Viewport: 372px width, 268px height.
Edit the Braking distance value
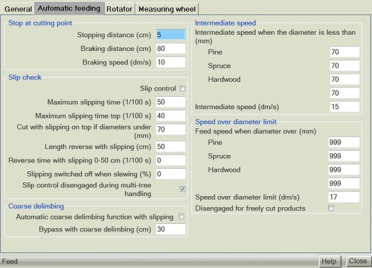[x=170, y=48]
